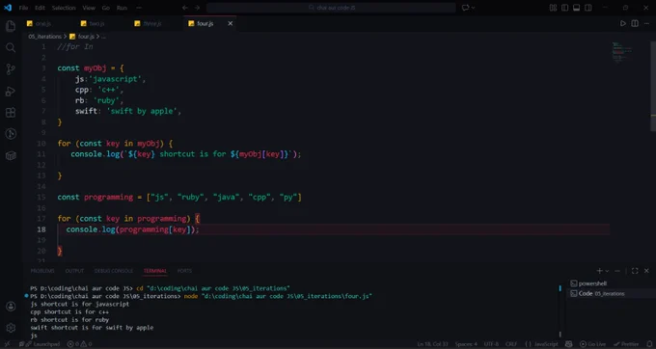Open the remote window status icon
Image resolution: width=656 pixels, height=349 pixels.
coord(7,344)
